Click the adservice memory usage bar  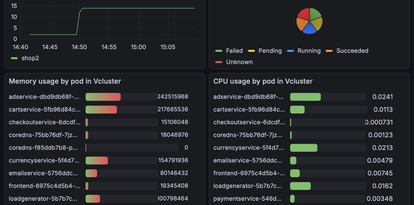(x=103, y=97)
